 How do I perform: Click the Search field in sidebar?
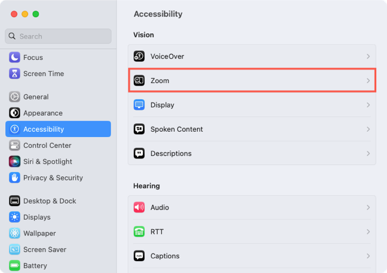coord(58,36)
